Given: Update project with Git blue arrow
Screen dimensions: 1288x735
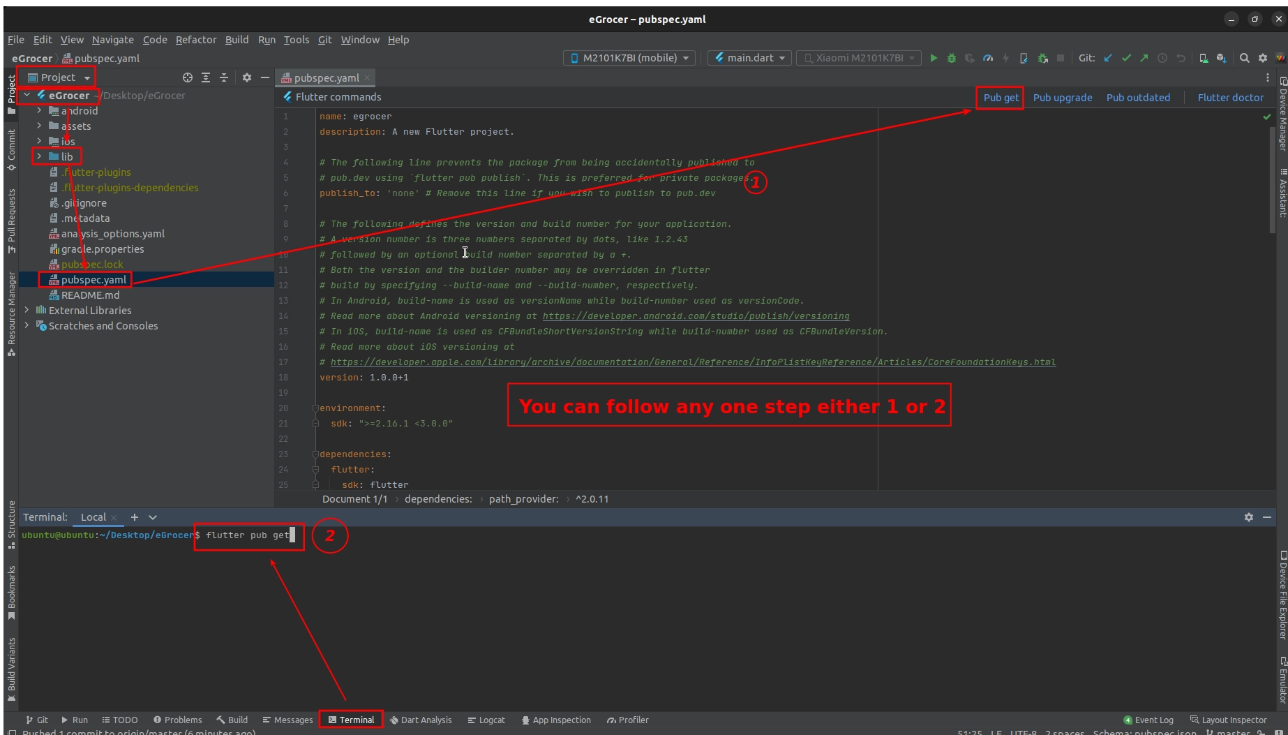Looking at the screenshot, I should pyautogui.click(x=1108, y=58).
